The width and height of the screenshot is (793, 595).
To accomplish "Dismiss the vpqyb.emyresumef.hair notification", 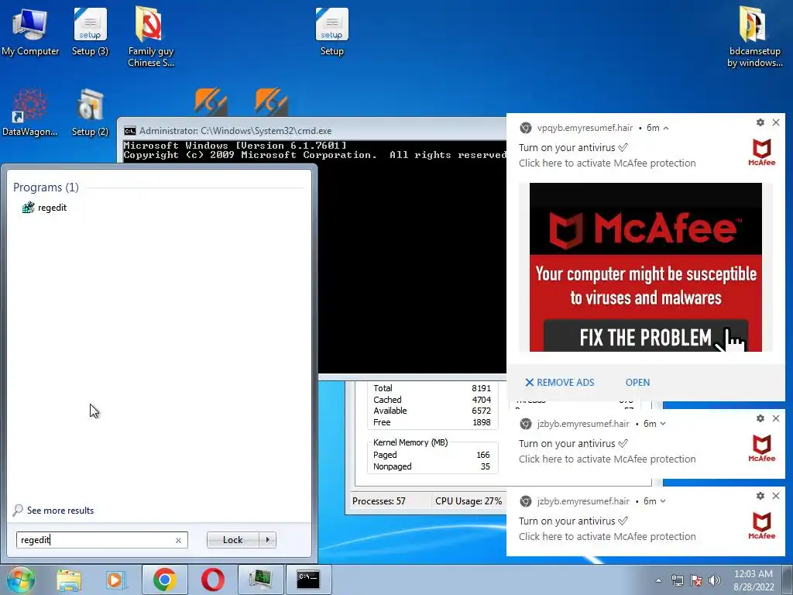I will coord(776,122).
